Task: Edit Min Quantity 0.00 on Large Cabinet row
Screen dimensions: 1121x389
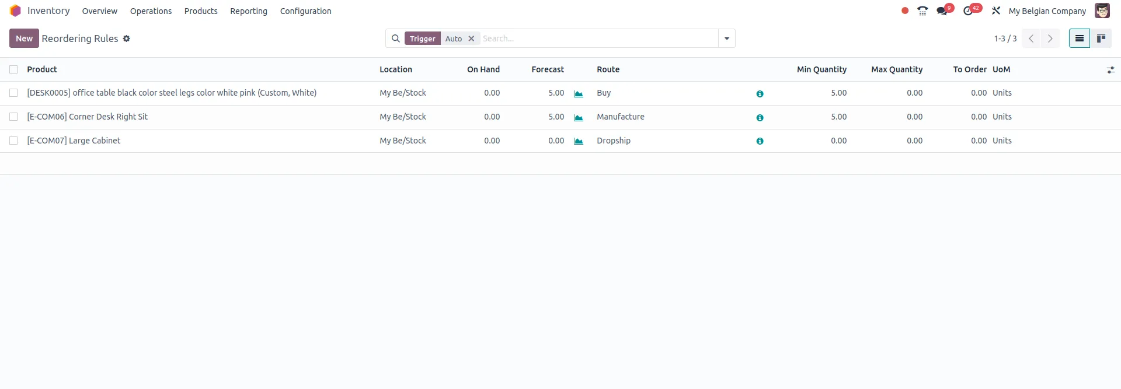Action: pos(838,141)
